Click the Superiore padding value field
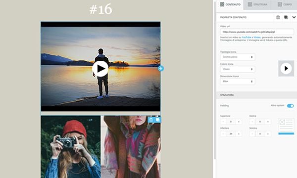The width and height of the screenshot is (297, 178). click(231, 122)
